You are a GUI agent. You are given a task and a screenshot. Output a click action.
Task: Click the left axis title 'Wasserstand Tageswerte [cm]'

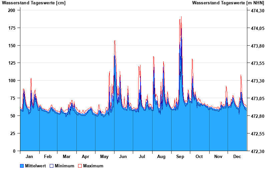point(34,3)
